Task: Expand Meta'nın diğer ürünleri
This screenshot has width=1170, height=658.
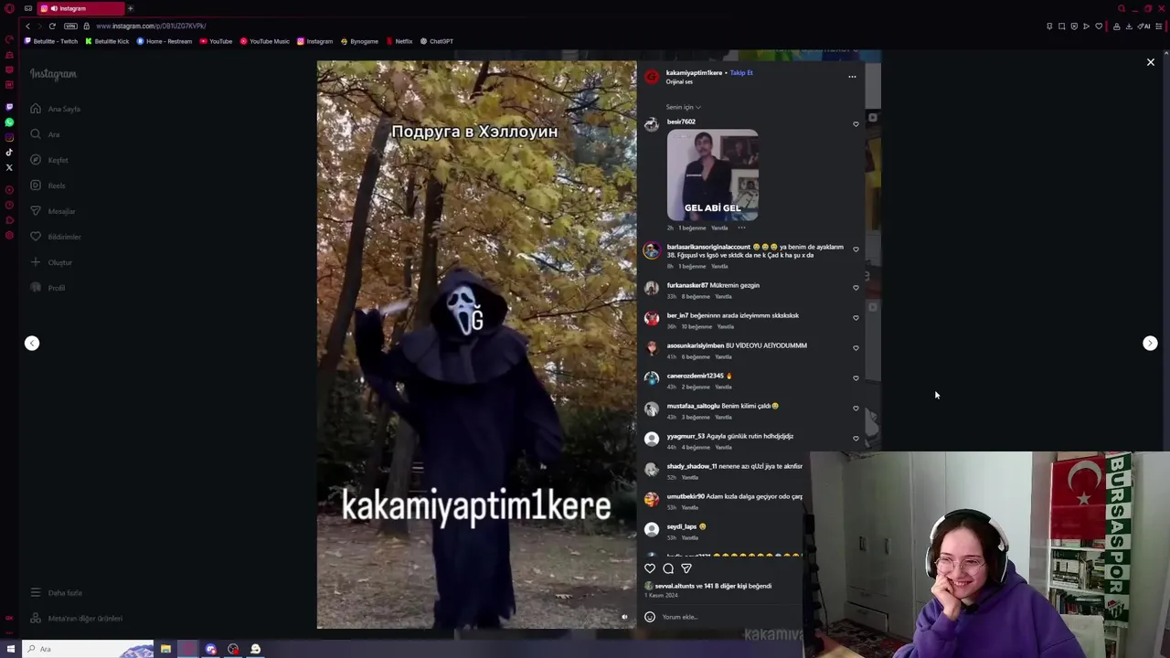Action: point(76,619)
